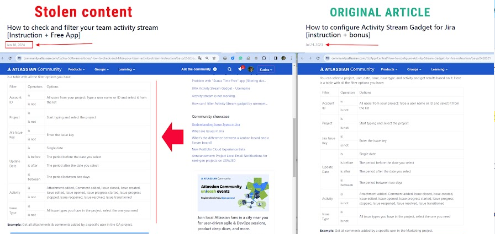This screenshot has width=495, height=234.
Task: Open 'Activity stream is not working' link
Action: [213, 96]
